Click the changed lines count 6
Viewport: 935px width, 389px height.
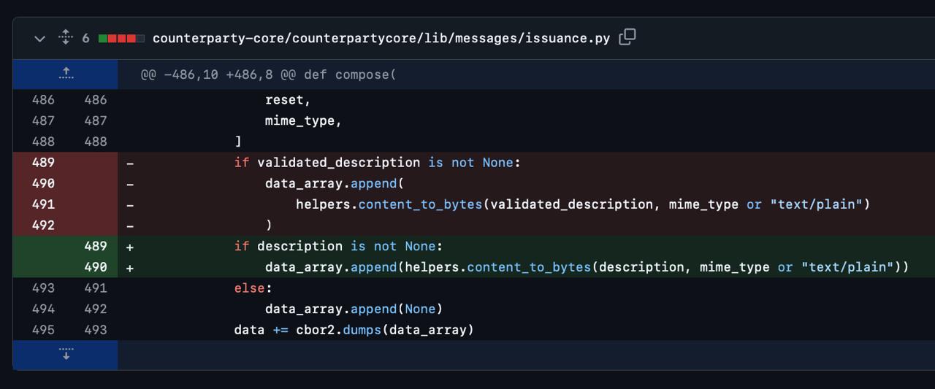click(85, 38)
